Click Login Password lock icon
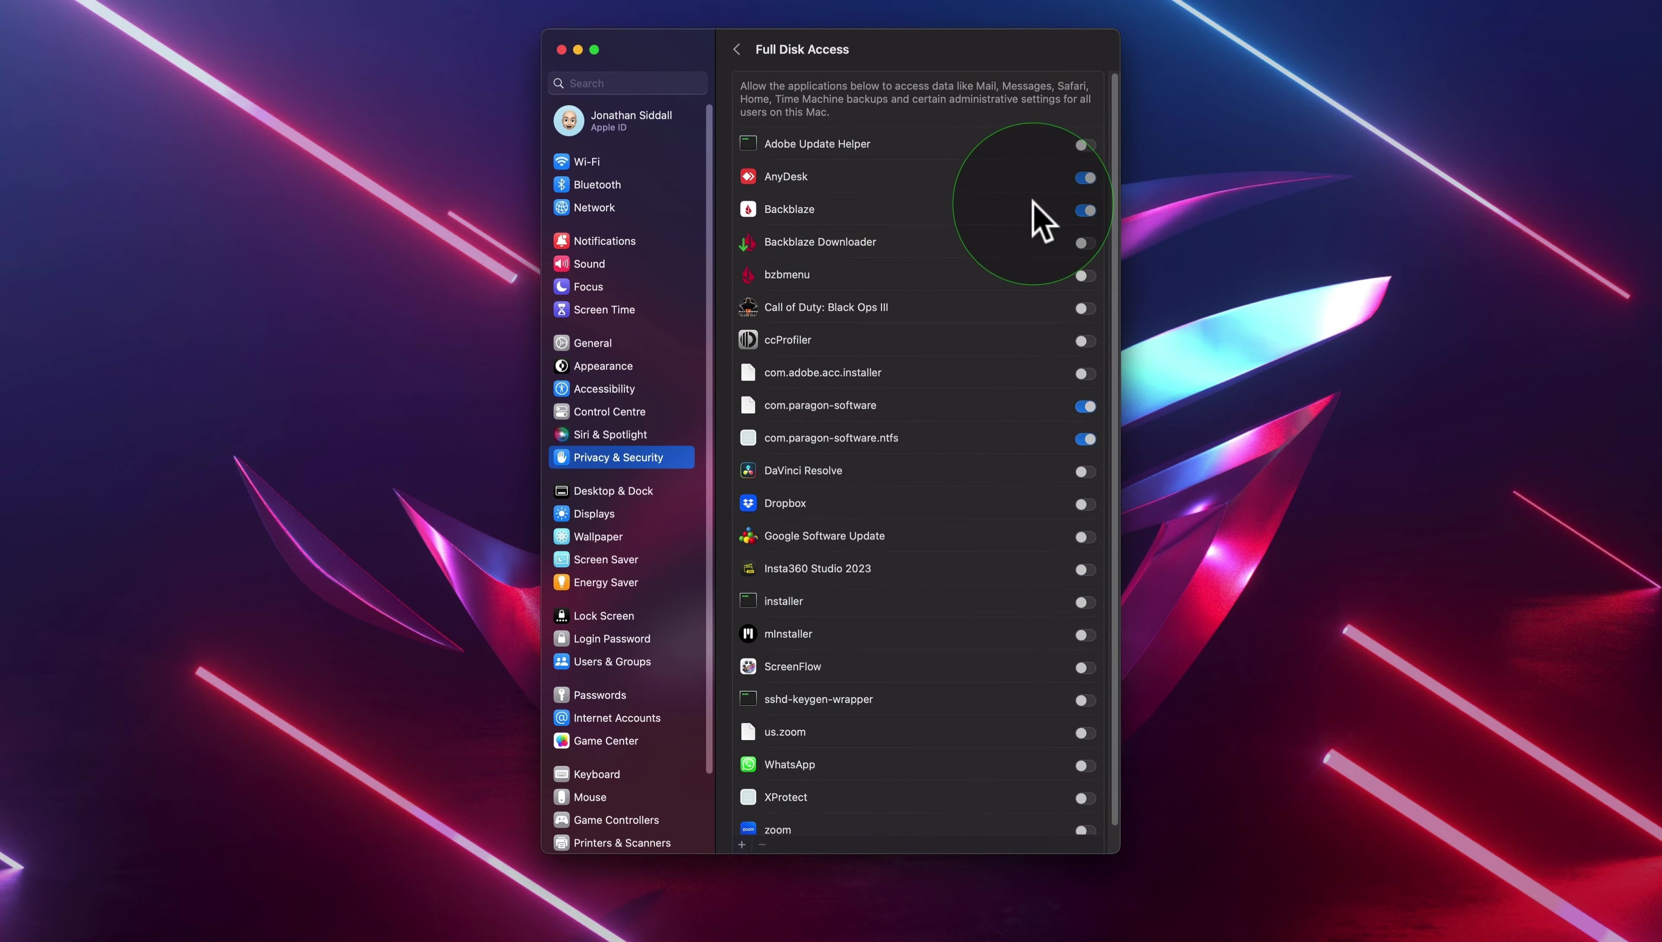The width and height of the screenshot is (1662, 942). click(x=561, y=639)
